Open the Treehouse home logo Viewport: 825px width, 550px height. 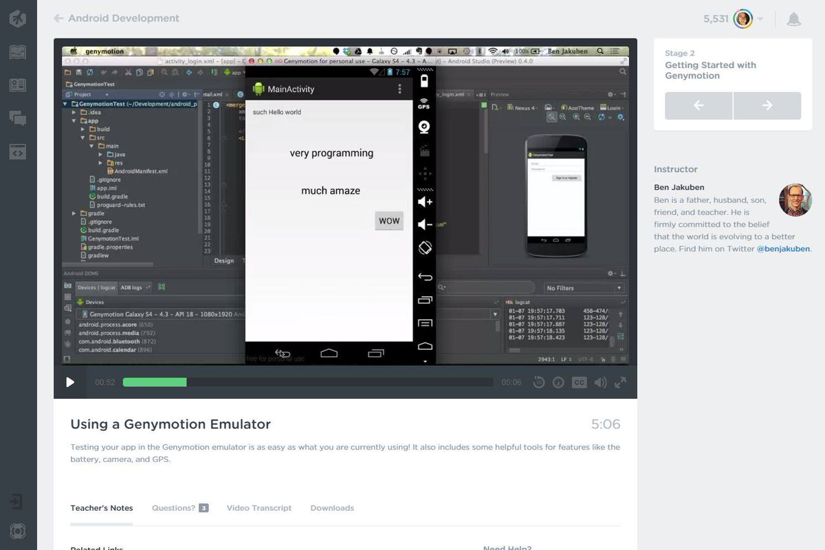click(x=18, y=19)
